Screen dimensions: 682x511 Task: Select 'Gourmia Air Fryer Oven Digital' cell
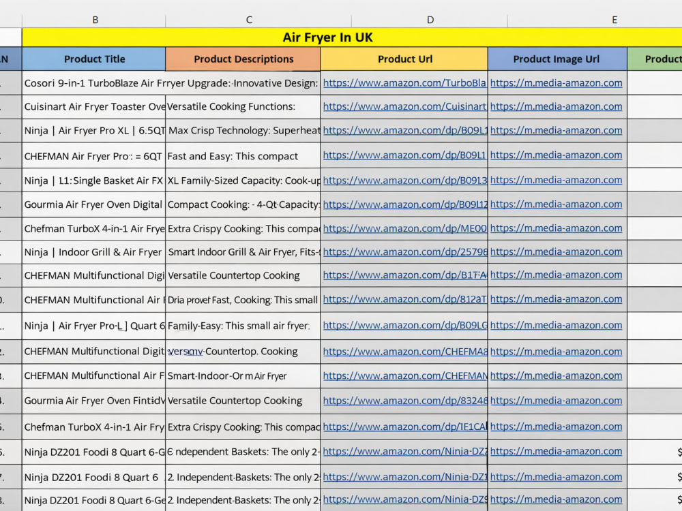pos(94,204)
